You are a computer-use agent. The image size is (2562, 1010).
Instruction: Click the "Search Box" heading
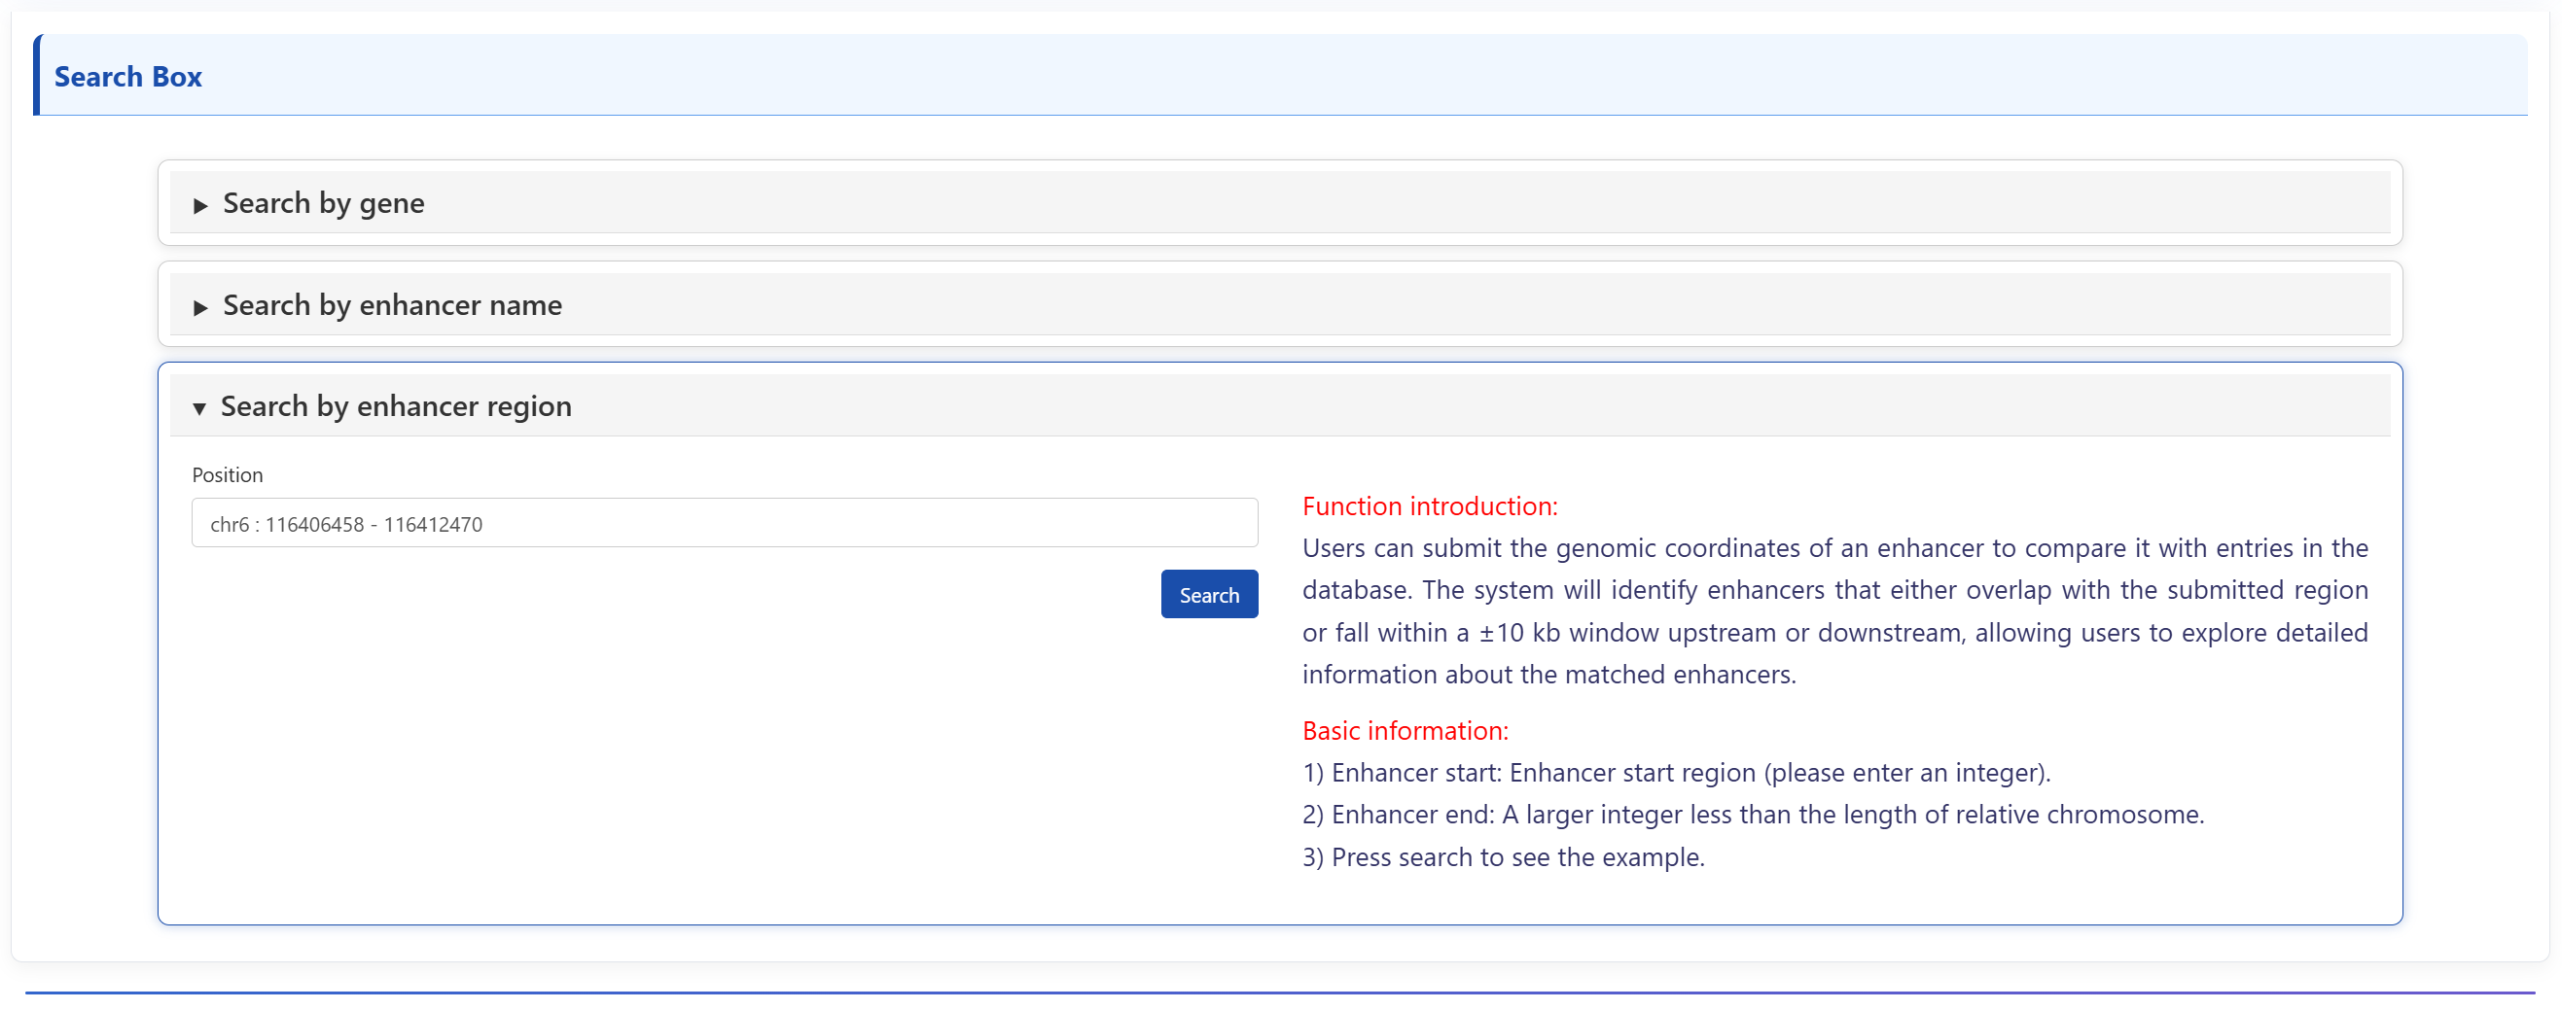tap(127, 77)
